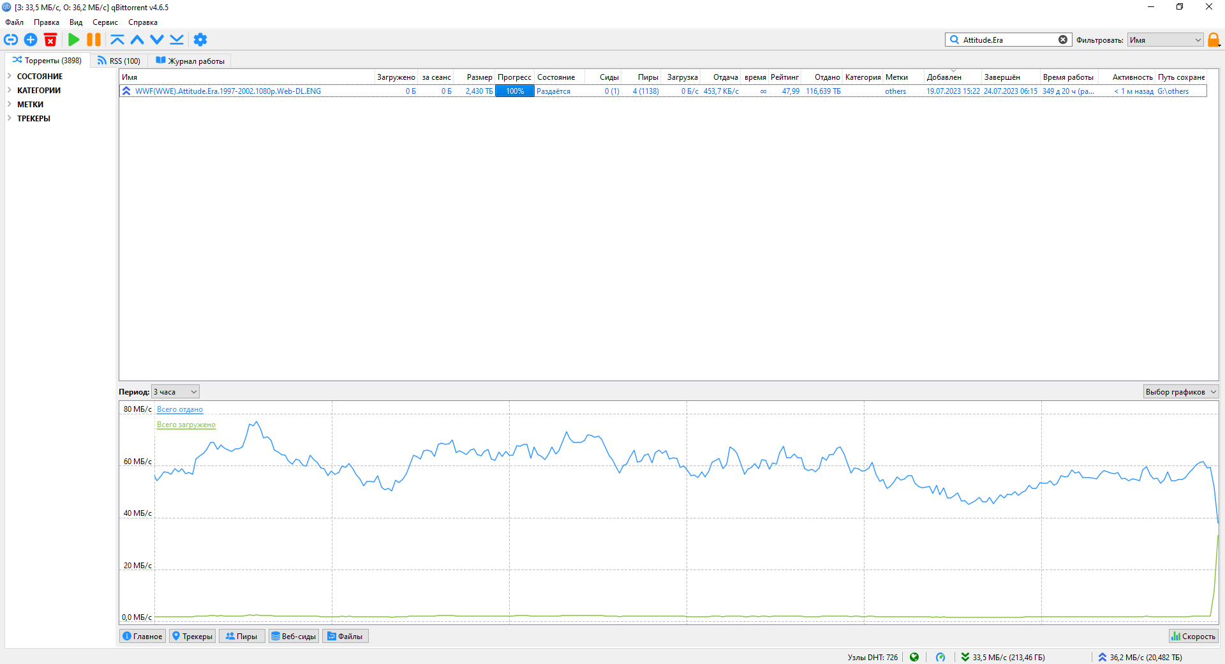The width and height of the screenshot is (1225, 664).
Task: Open the Файл menu
Action: point(14,22)
